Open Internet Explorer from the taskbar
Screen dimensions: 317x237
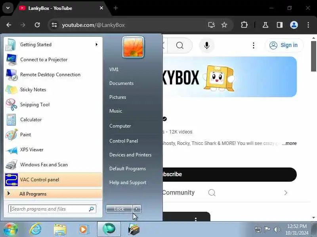[35, 229]
